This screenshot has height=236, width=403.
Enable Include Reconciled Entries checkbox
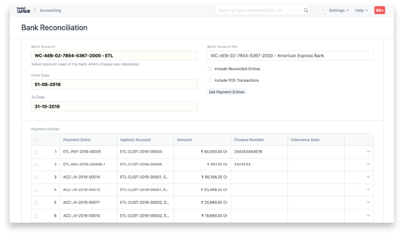click(209, 69)
